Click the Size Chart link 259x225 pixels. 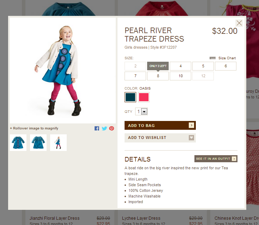coord(227,58)
